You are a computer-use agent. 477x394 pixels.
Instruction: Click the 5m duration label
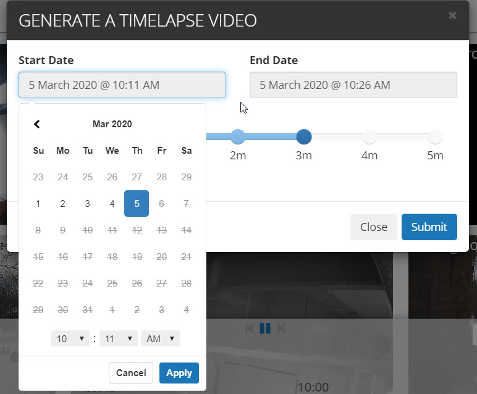tap(435, 156)
